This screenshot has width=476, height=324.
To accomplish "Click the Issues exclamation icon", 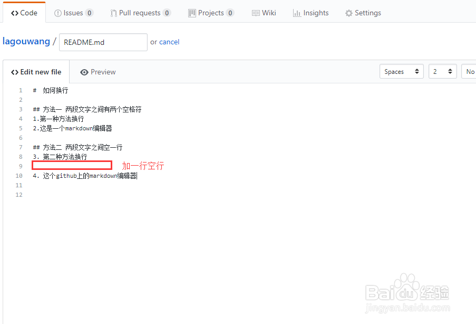I will [57, 13].
